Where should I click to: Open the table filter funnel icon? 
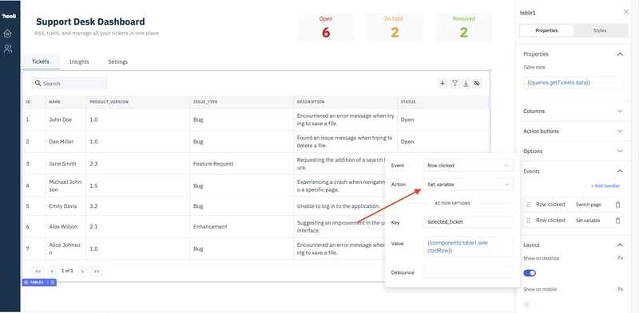pos(454,84)
